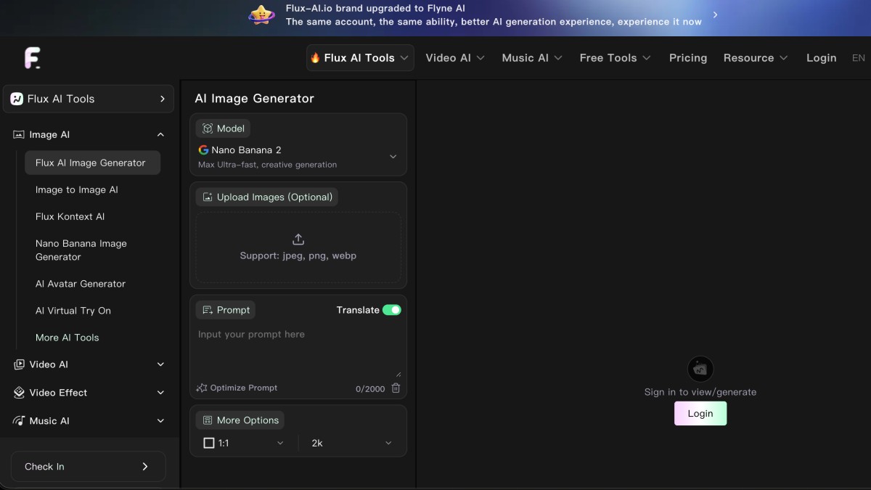Click Login in the top navigation

coord(821,58)
